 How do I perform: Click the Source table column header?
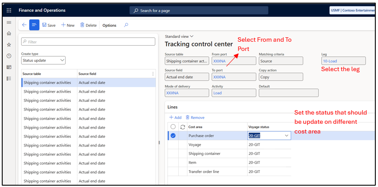point(49,74)
